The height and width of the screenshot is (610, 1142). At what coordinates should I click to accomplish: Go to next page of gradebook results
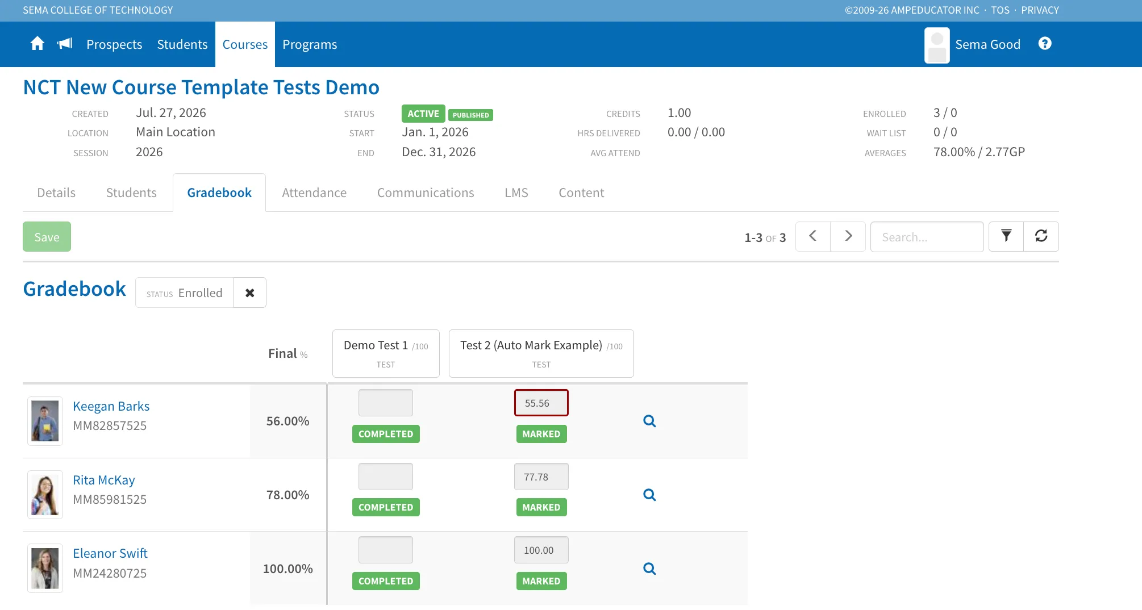pyautogui.click(x=848, y=236)
